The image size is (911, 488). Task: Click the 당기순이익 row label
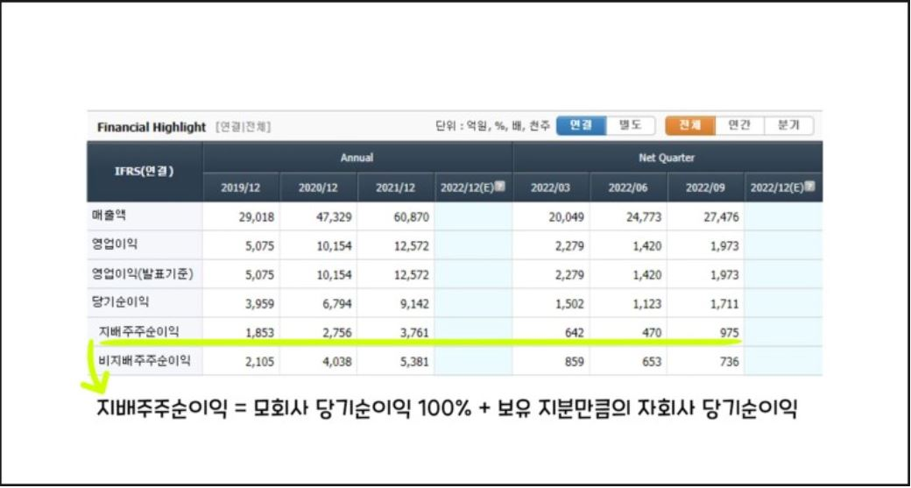(x=121, y=302)
